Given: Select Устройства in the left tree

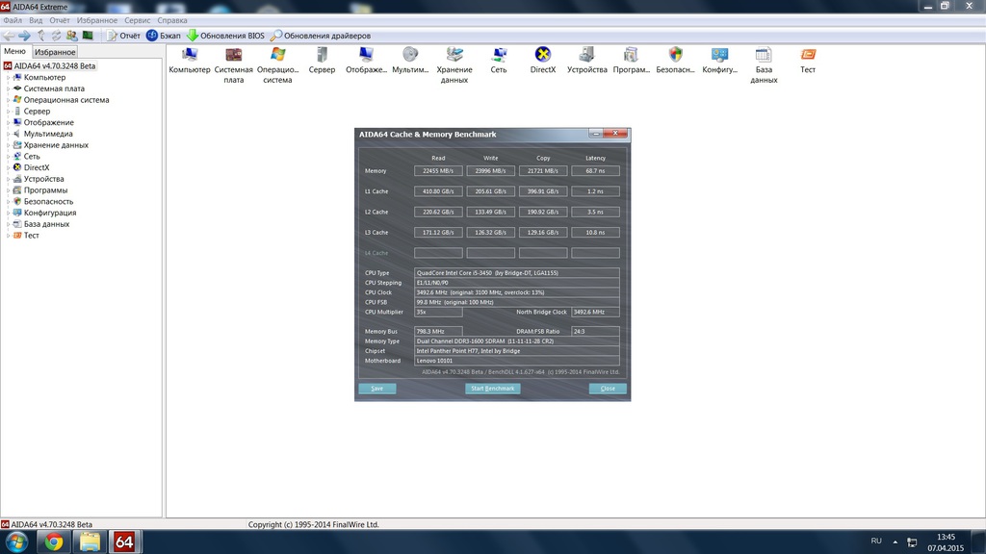Looking at the screenshot, I should coord(43,179).
